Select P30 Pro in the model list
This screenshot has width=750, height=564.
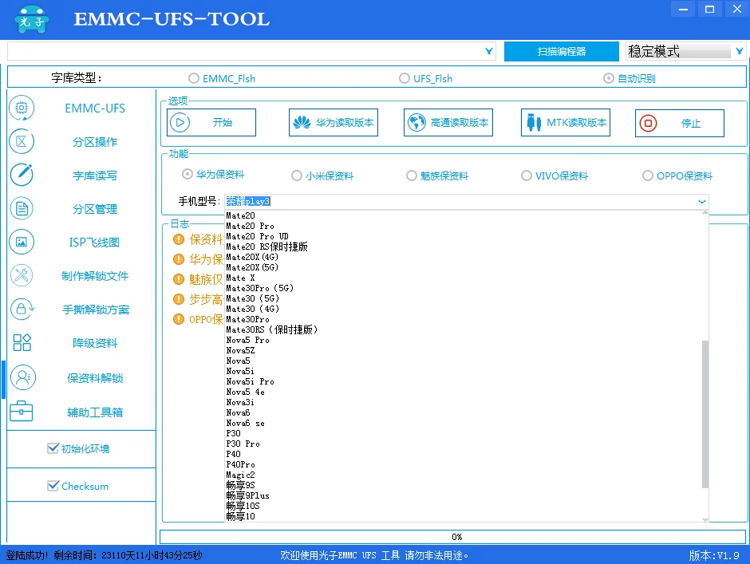coord(243,444)
